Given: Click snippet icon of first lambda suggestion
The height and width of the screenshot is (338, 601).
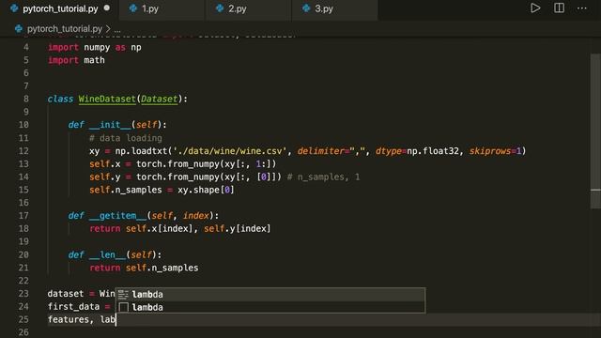Looking at the screenshot, I should coord(123,294).
